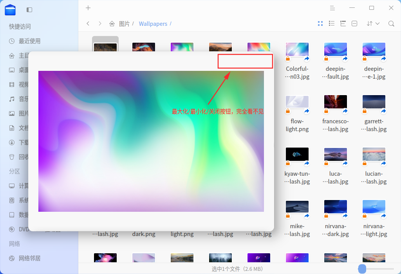Go back to previous folder
The width and height of the screenshot is (401, 274).
tap(88, 23)
